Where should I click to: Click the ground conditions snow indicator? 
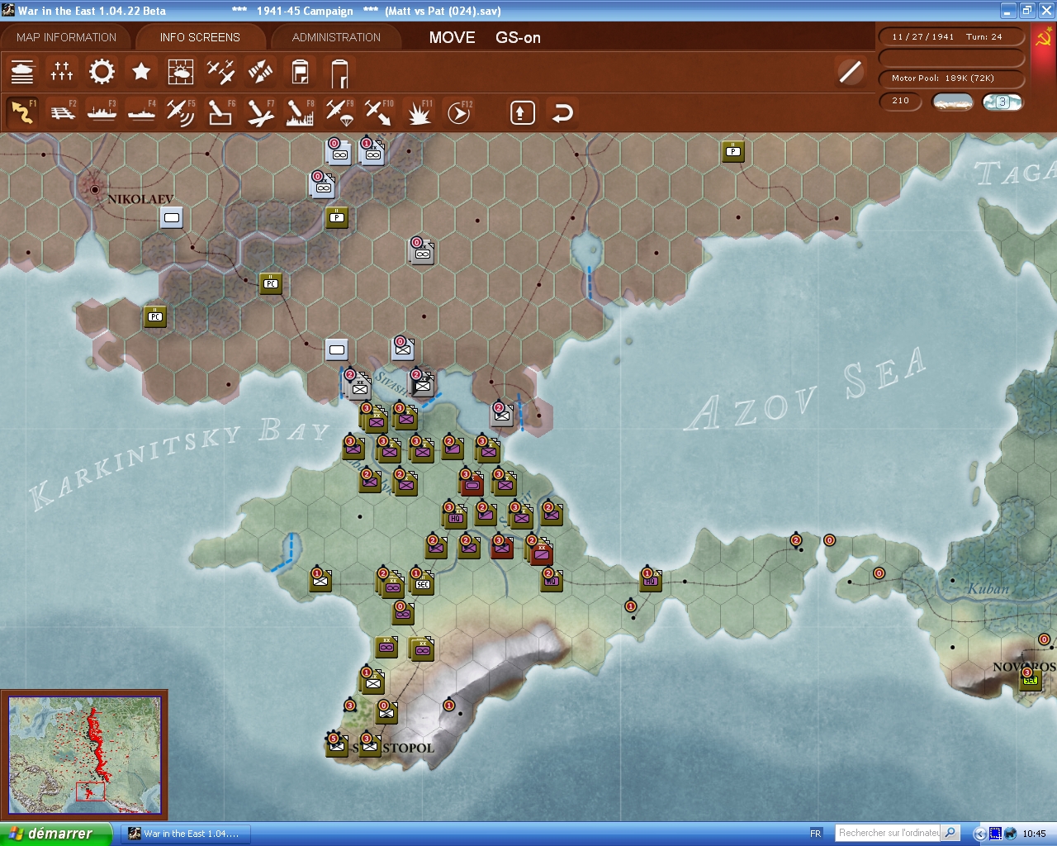(x=952, y=102)
